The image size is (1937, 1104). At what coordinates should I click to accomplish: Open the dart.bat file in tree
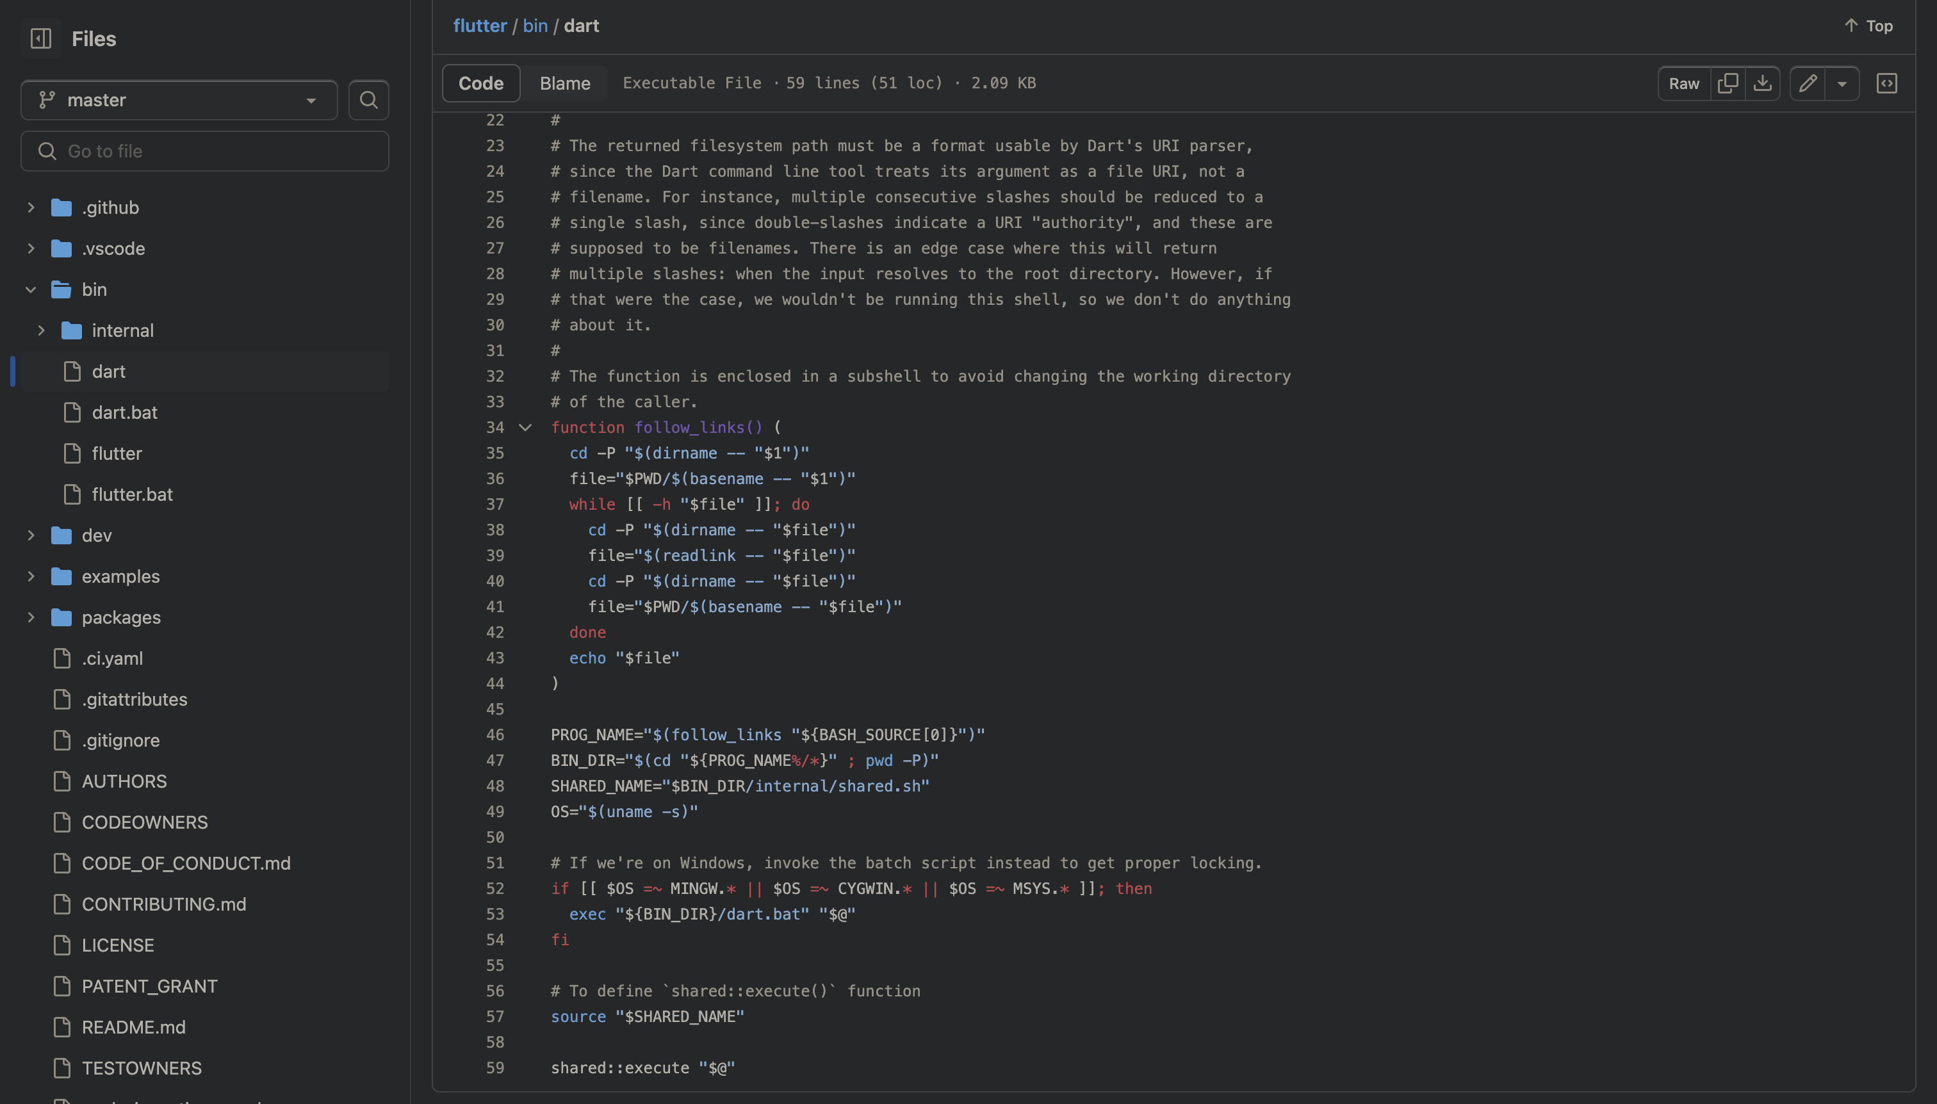[124, 412]
